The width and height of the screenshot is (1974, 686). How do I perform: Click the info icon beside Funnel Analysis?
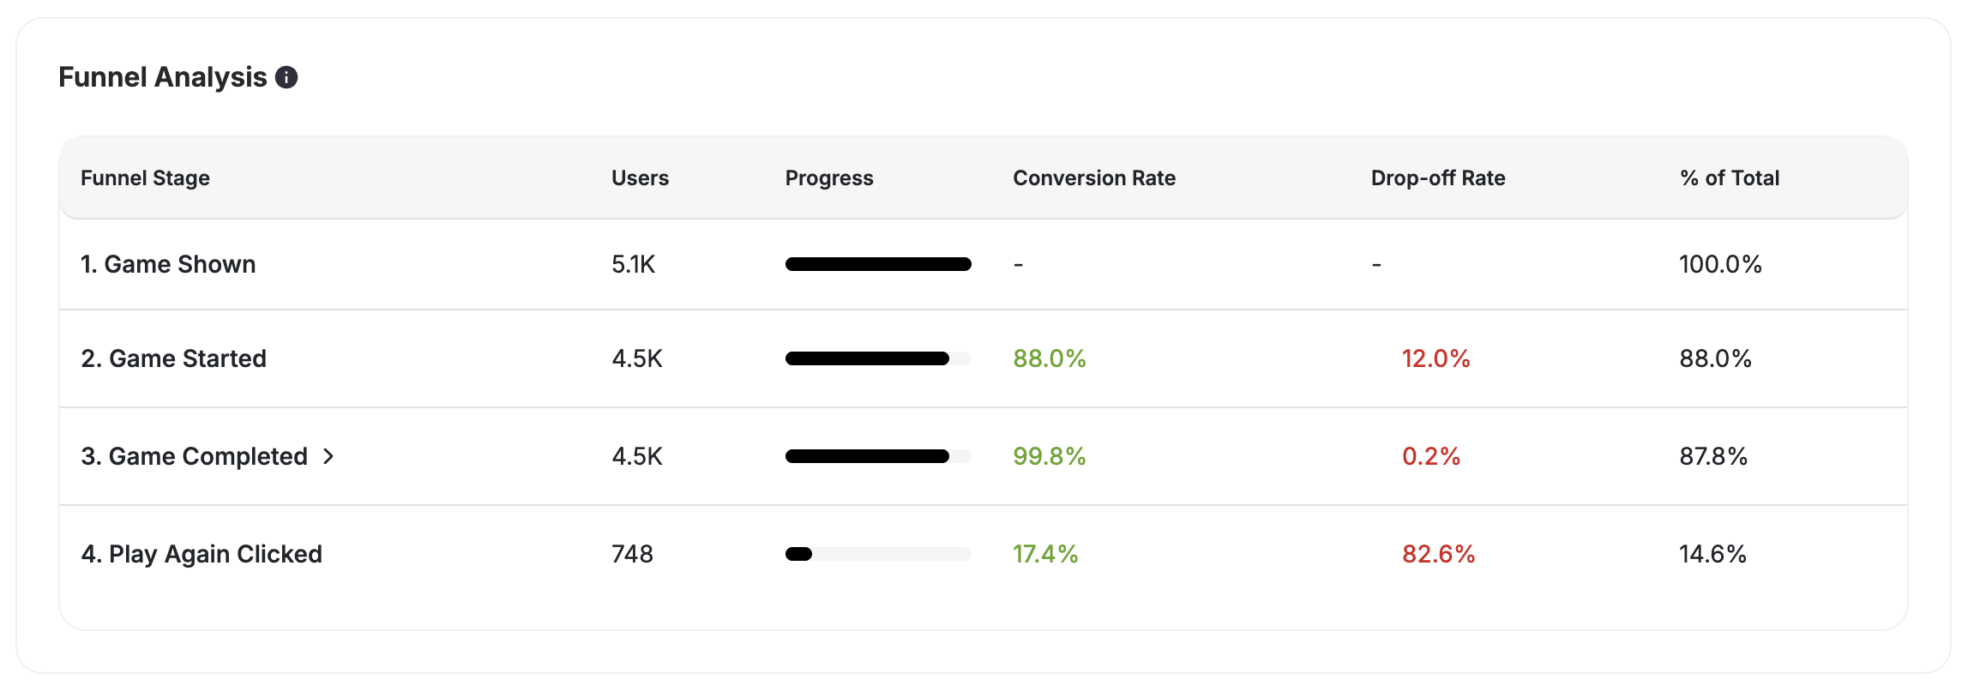(x=286, y=77)
